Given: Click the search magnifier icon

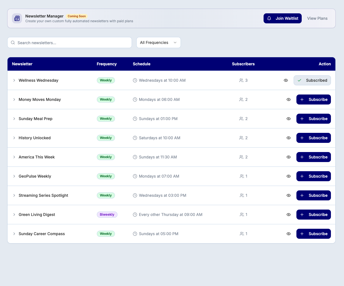Looking at the screenshot, I should (13, 43).
